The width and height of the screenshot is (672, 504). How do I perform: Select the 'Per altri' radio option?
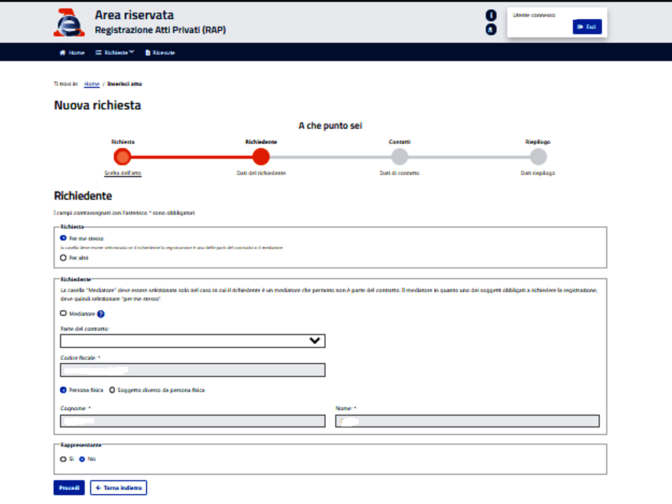63,258
